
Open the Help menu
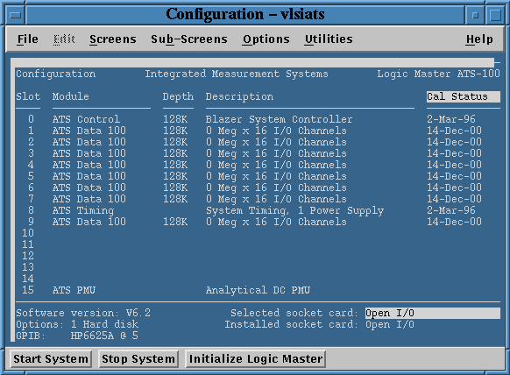tap(479, 39)
